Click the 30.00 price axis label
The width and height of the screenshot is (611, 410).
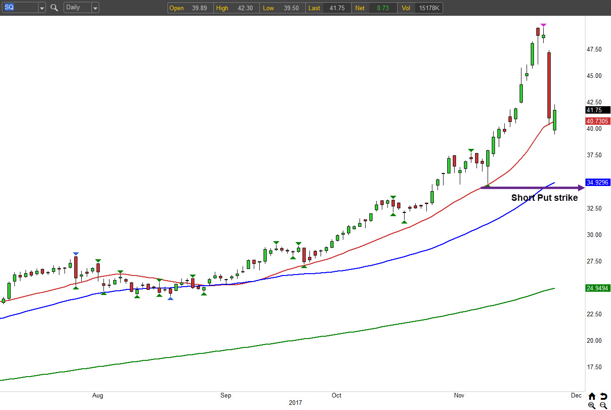coord(594,235)
